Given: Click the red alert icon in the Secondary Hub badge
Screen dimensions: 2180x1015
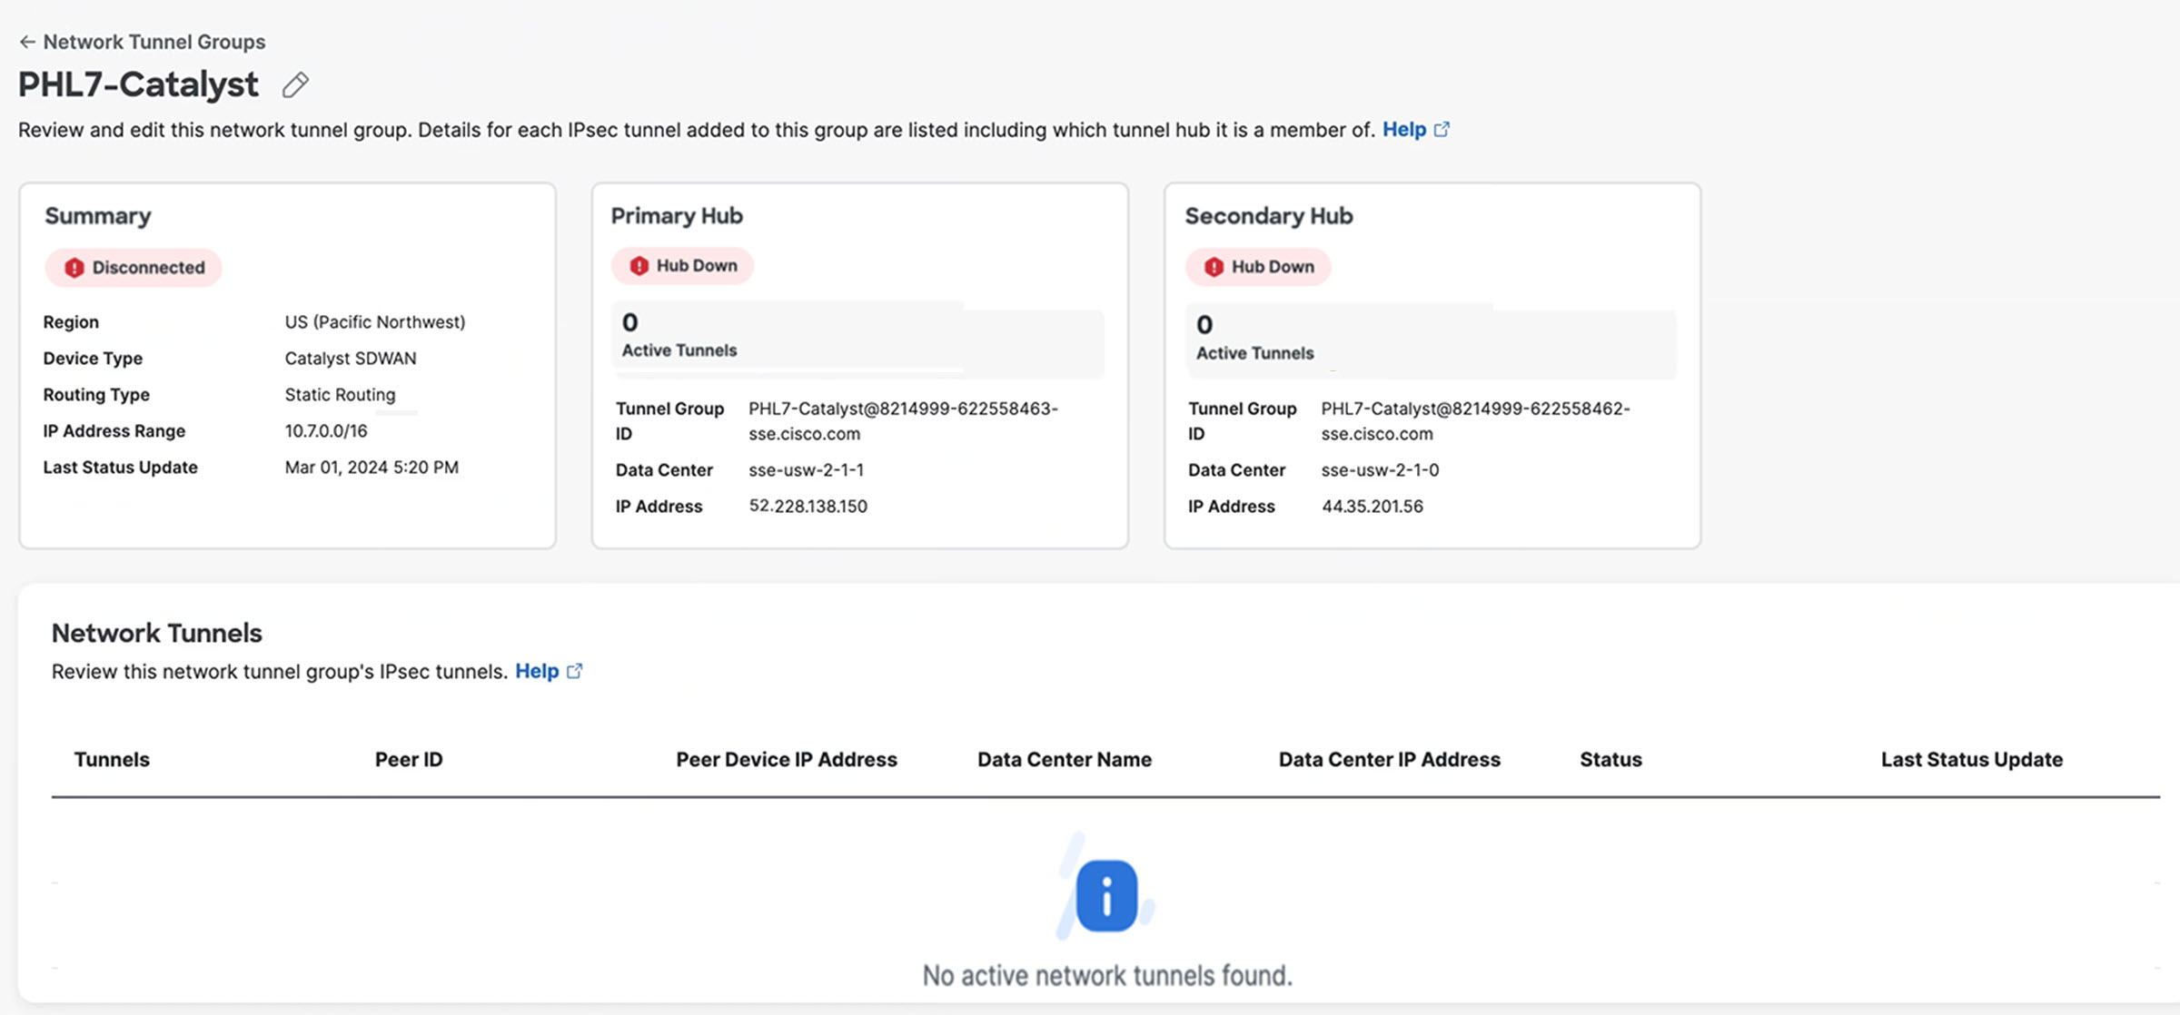Looking at the screenshot, I should coord(1214,267).
